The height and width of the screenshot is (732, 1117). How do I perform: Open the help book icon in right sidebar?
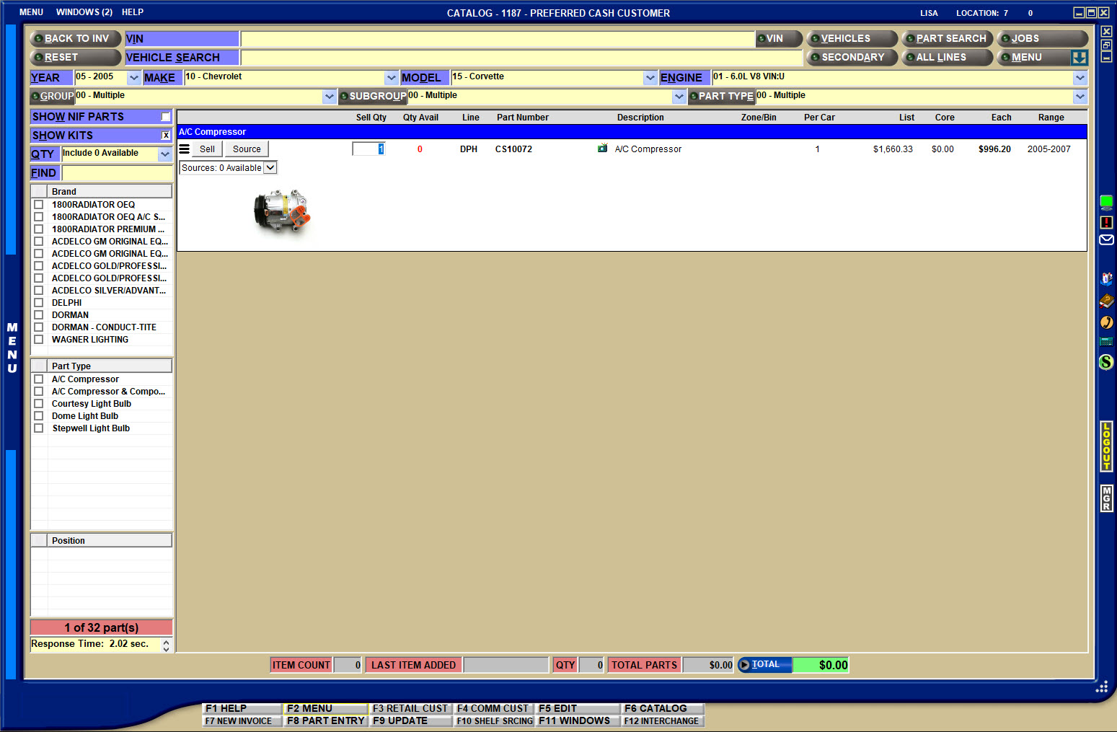pyautogui.click(x=1106, y=301)
